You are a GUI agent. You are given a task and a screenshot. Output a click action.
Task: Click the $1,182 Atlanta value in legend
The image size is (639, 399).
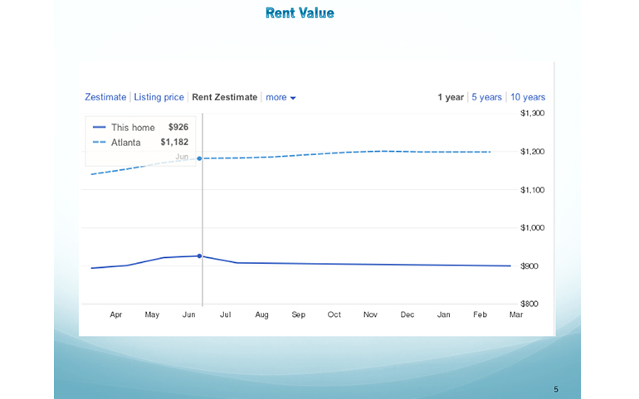coord(174,143)
